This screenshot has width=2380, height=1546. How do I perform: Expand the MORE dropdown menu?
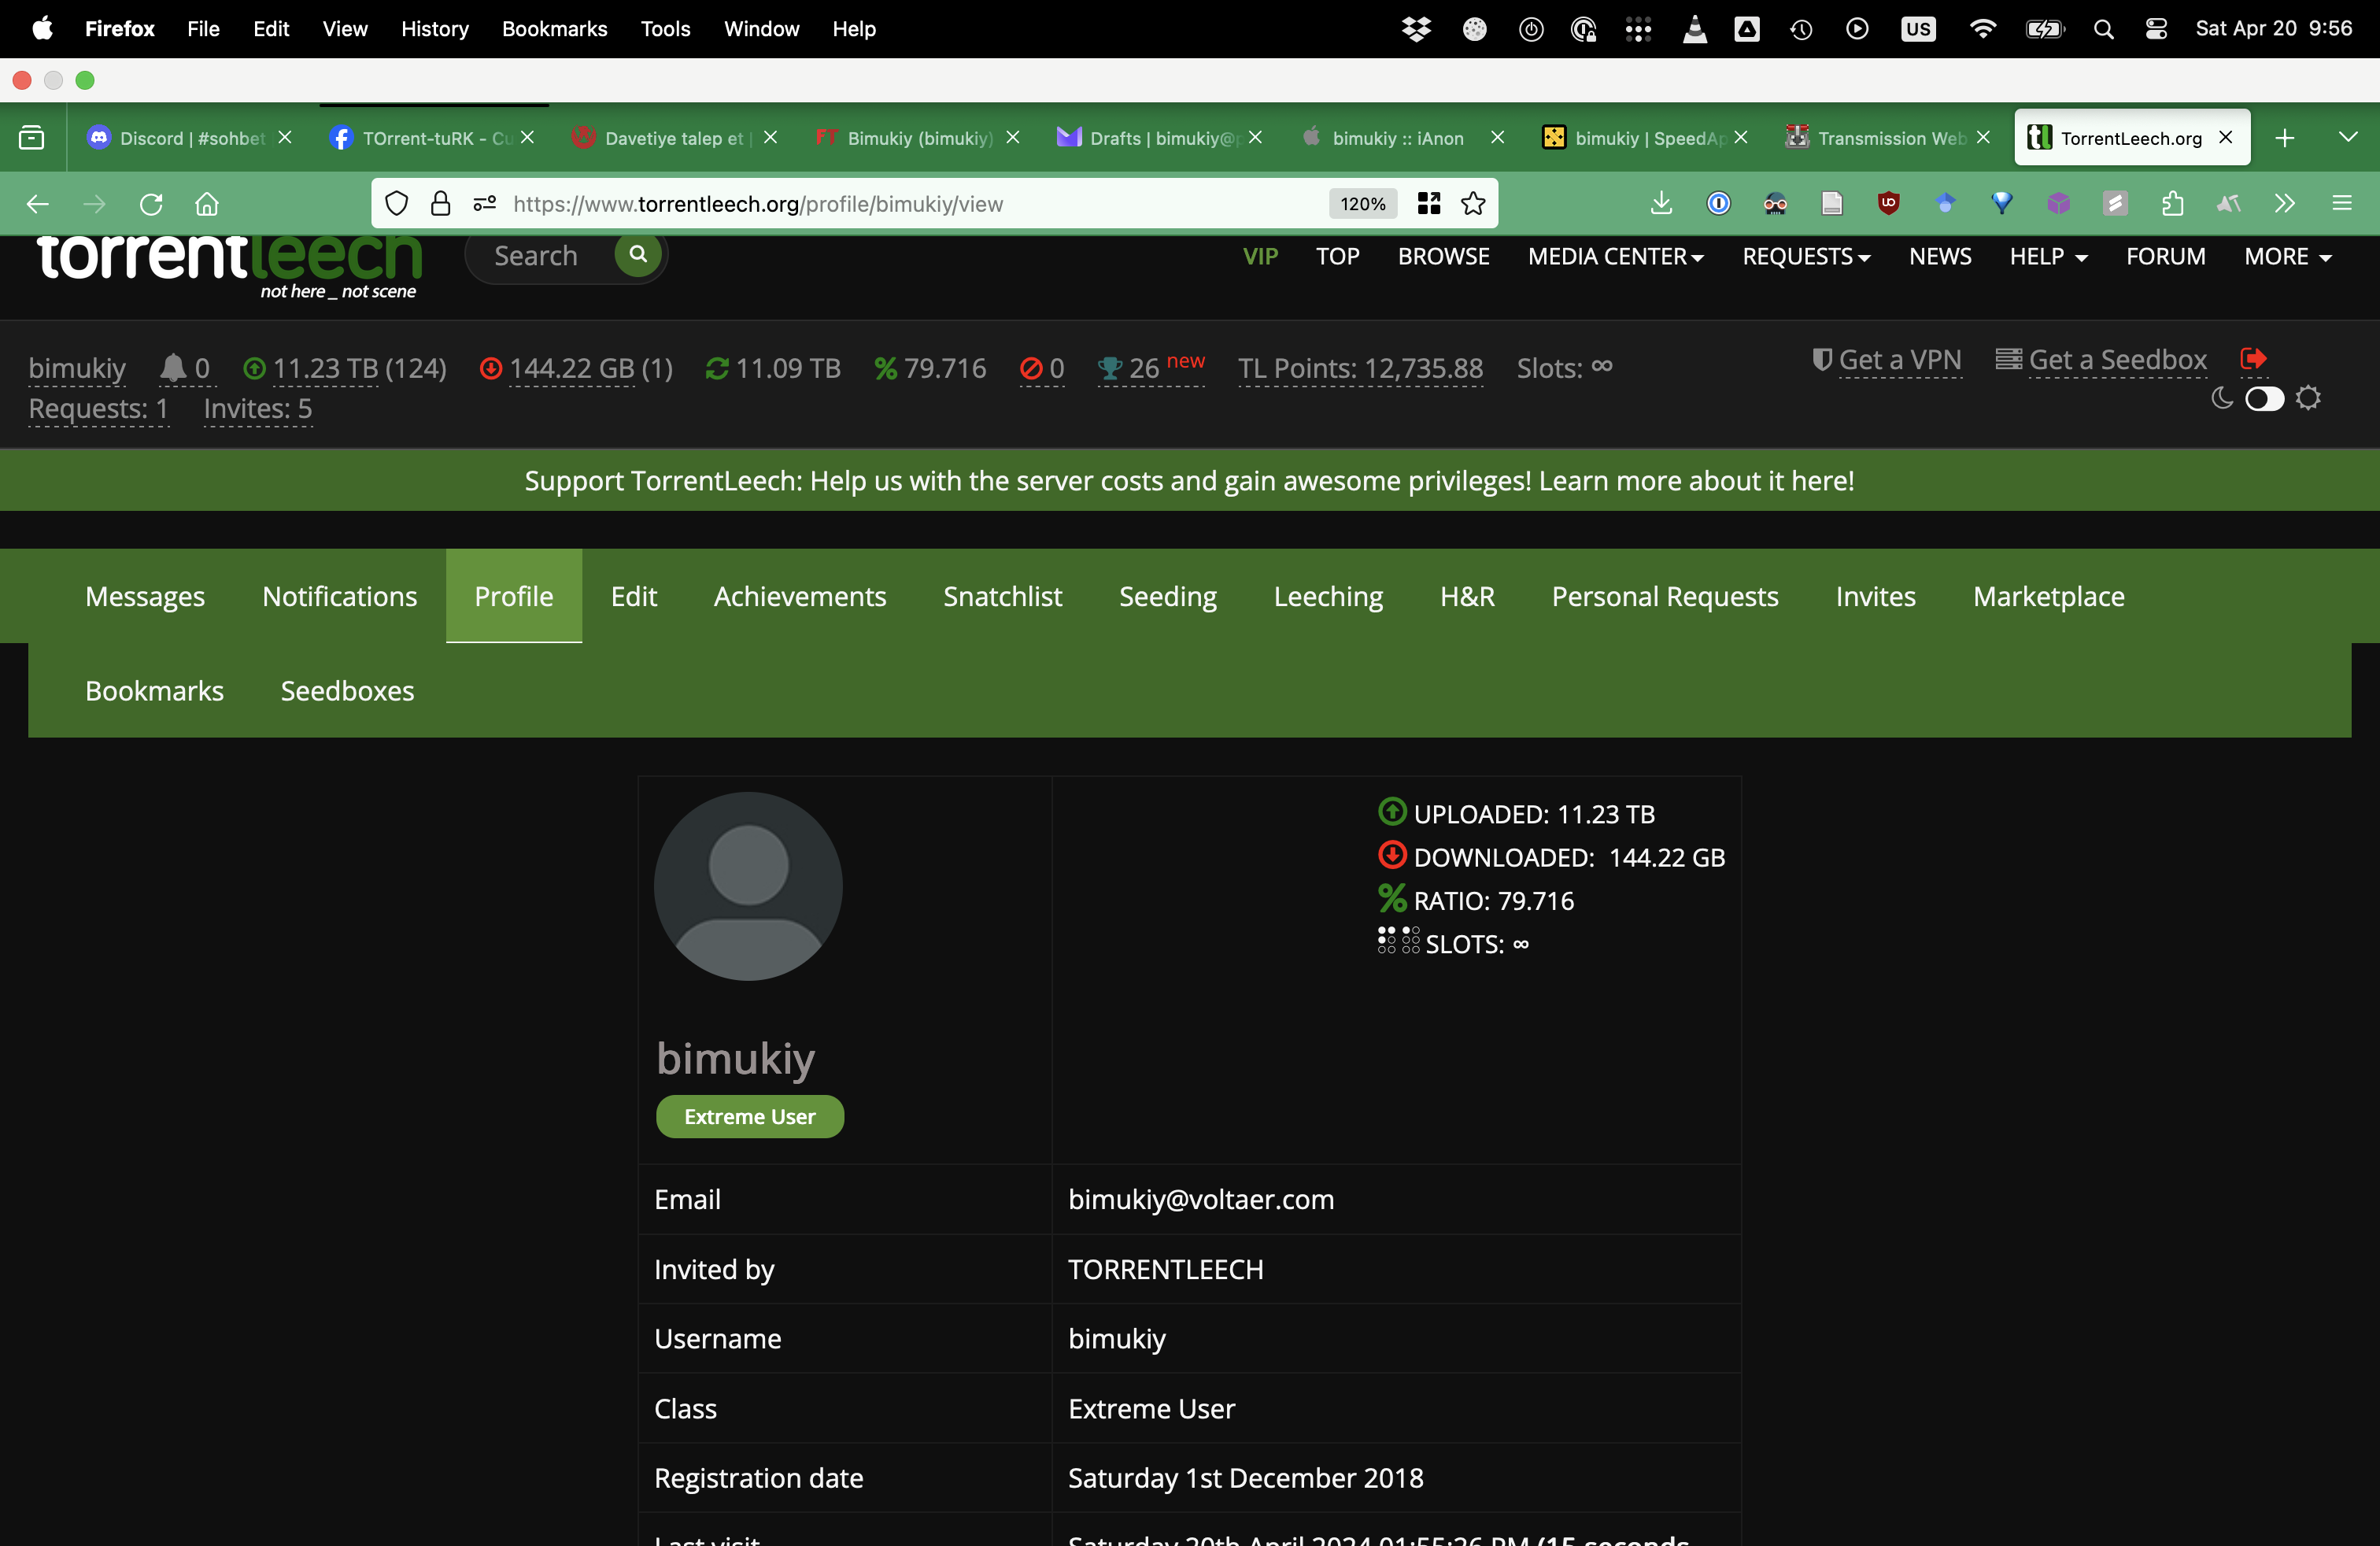tap(2288, 257)
